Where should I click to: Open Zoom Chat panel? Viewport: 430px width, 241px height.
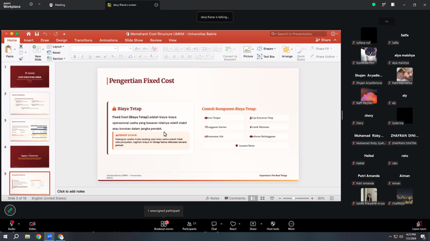point(214,226)
